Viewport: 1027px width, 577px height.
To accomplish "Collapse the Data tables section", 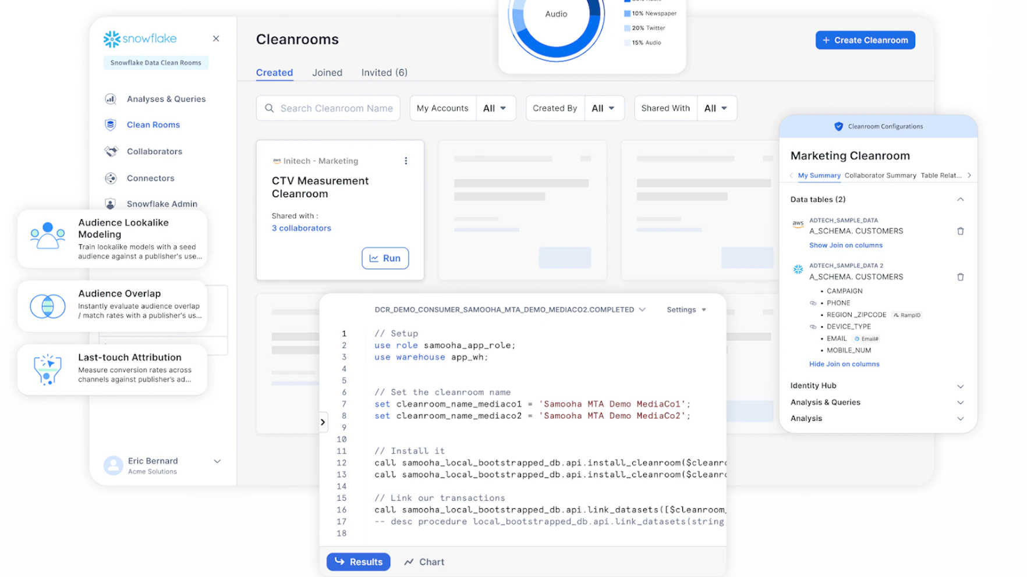I will click(961, 200).
